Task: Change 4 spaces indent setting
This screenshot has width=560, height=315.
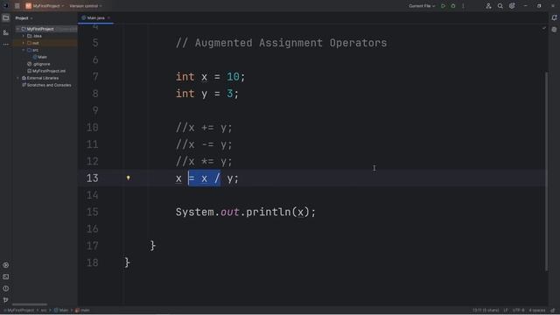Action: click(x=536, y=311)
